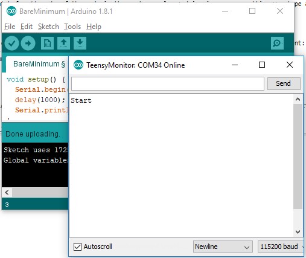Save sketch with the down-arrow icon
306x258 pixels.
pyautogui.click(x=80, y=43)
